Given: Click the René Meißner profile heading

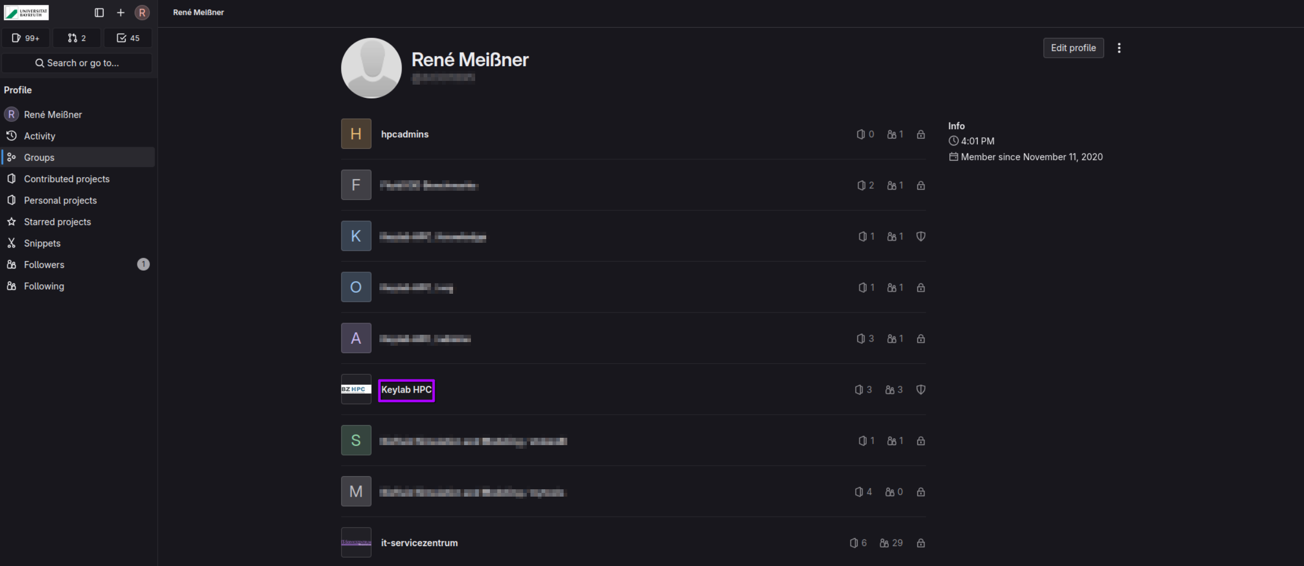Looking at the screenshot, I should click(469, 59).
